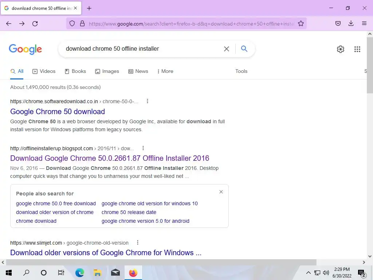Click the horizontal scrollbar left arrow
Viewport: 373px width, 280px height.
point(3,262)
